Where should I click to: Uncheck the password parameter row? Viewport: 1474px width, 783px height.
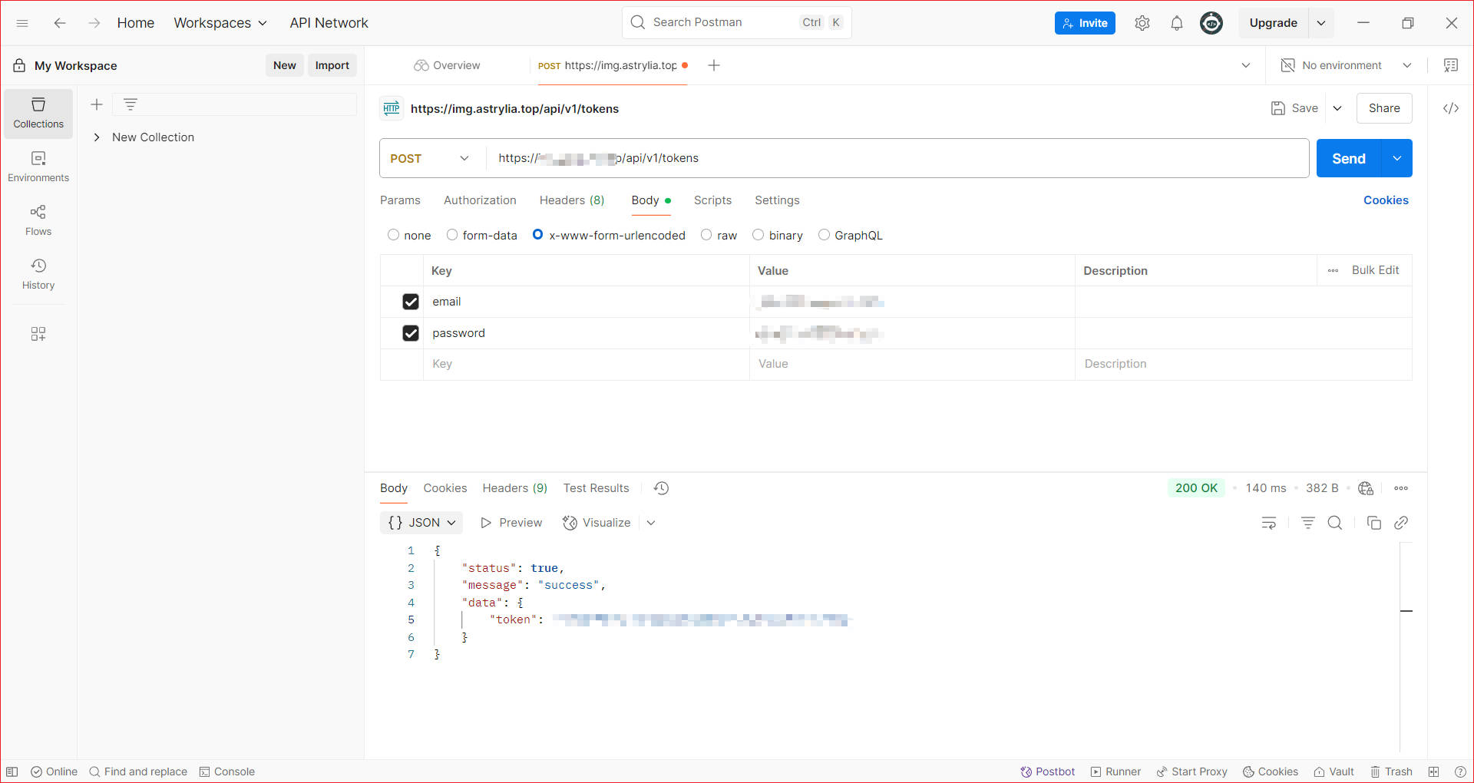411,333
